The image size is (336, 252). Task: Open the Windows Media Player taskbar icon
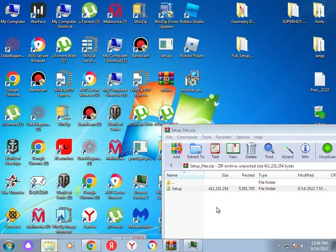pos(70,245)
